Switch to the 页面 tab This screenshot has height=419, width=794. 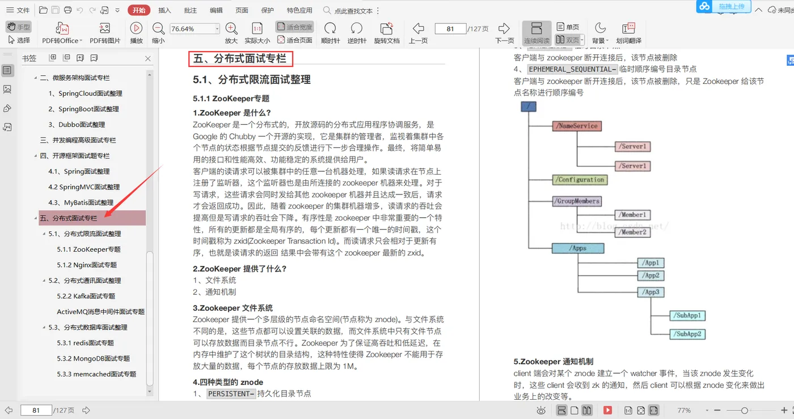coord(242,10)
